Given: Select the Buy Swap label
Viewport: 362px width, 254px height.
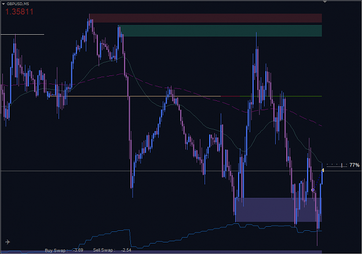Looking at the screenshot, I should [x=56, y=251].
